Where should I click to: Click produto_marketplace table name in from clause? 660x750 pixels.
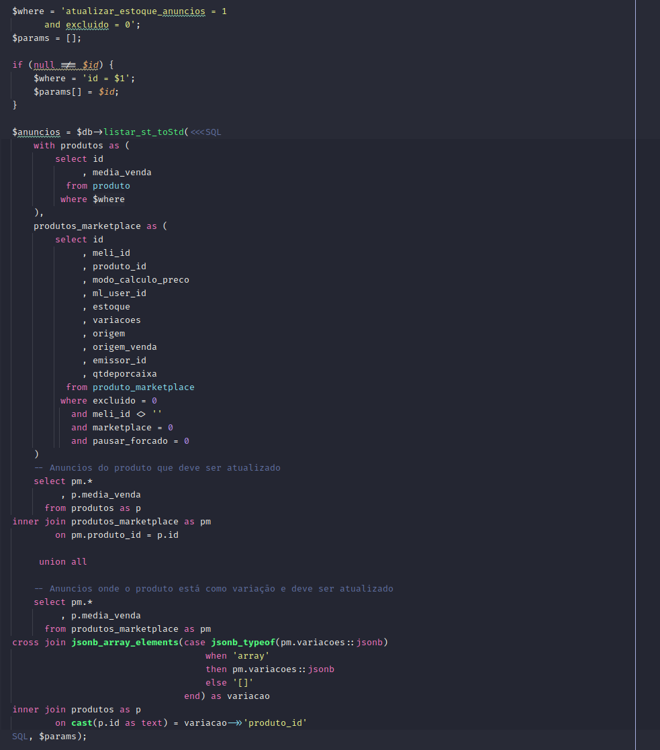[143, 387]
